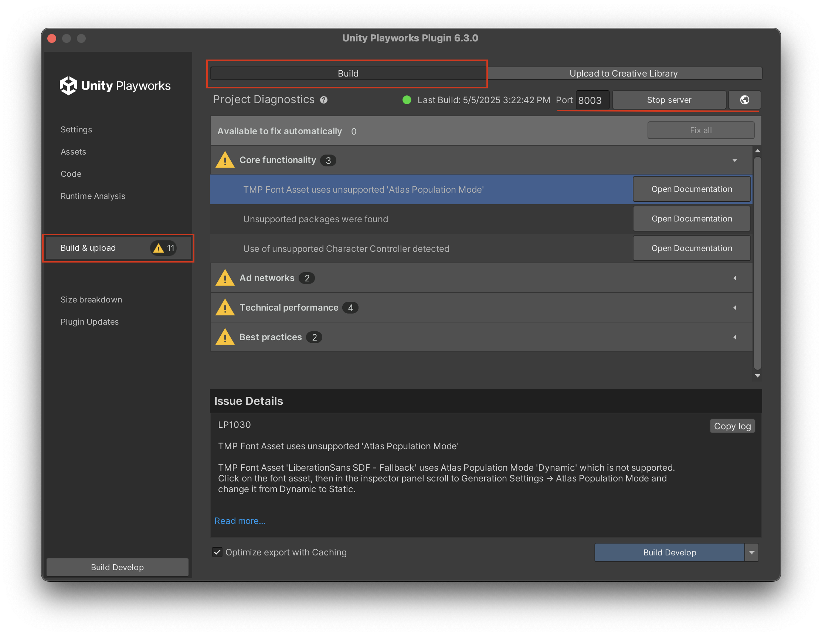Click the Copy log button

click(x=732, y=426)
